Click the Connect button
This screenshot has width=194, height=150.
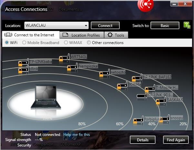pyautogui.click(x=105, y=25)
